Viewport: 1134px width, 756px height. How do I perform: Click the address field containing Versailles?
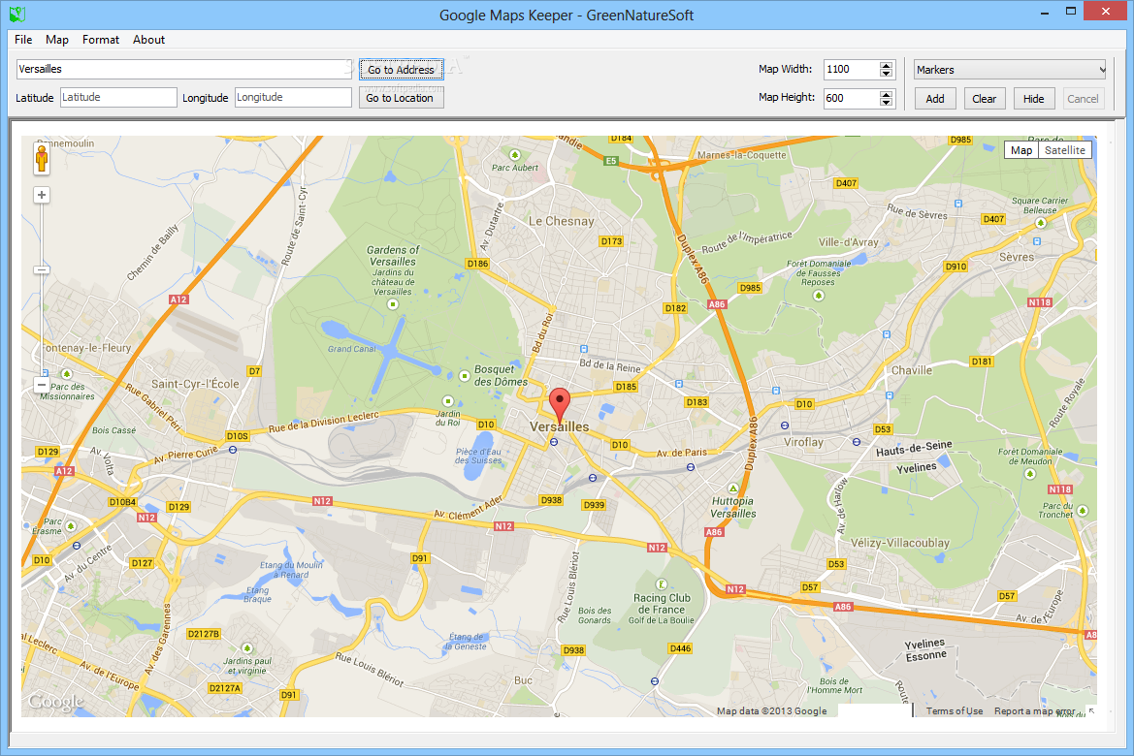[x=184, y=70]
